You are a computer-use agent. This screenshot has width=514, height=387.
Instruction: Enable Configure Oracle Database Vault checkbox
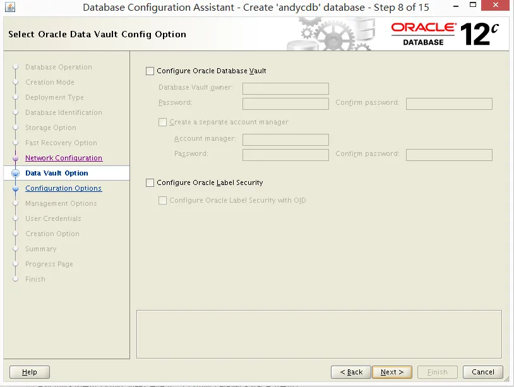150,71
